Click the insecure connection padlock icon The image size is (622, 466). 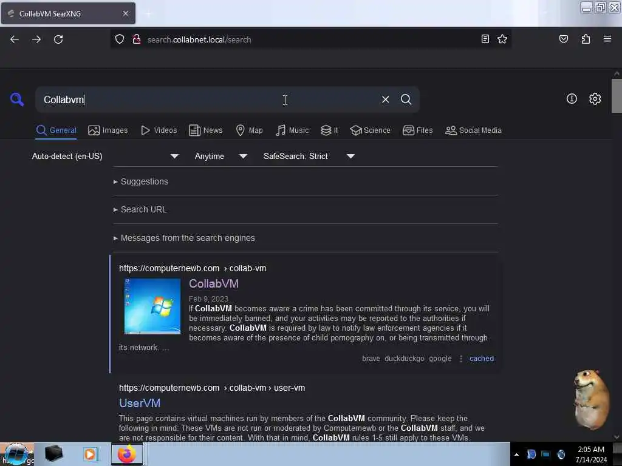[x=137, y=39]
